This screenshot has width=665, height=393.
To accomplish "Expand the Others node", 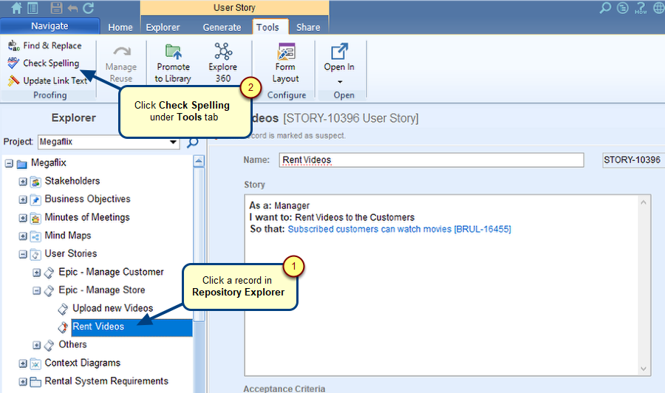I will [36, 345].
